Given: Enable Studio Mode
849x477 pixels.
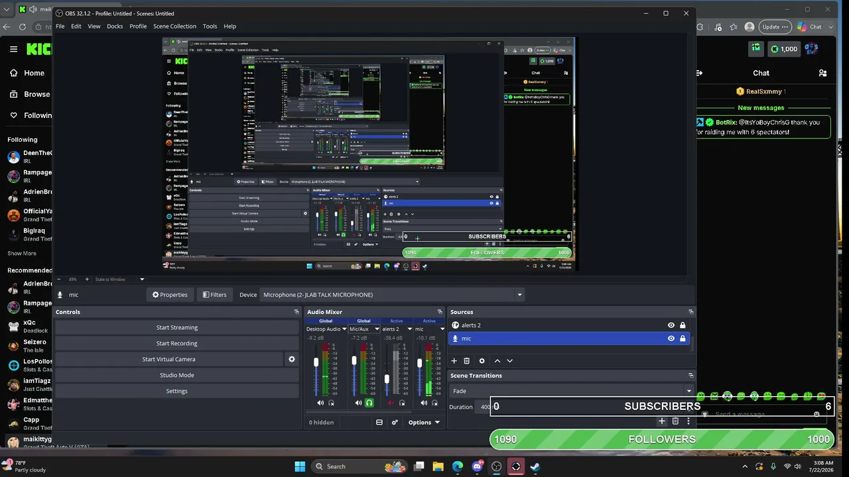Looking at the screenshot, I should (x=177, y=375).
